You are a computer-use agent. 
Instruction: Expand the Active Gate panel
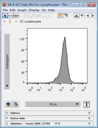(49, 118)
